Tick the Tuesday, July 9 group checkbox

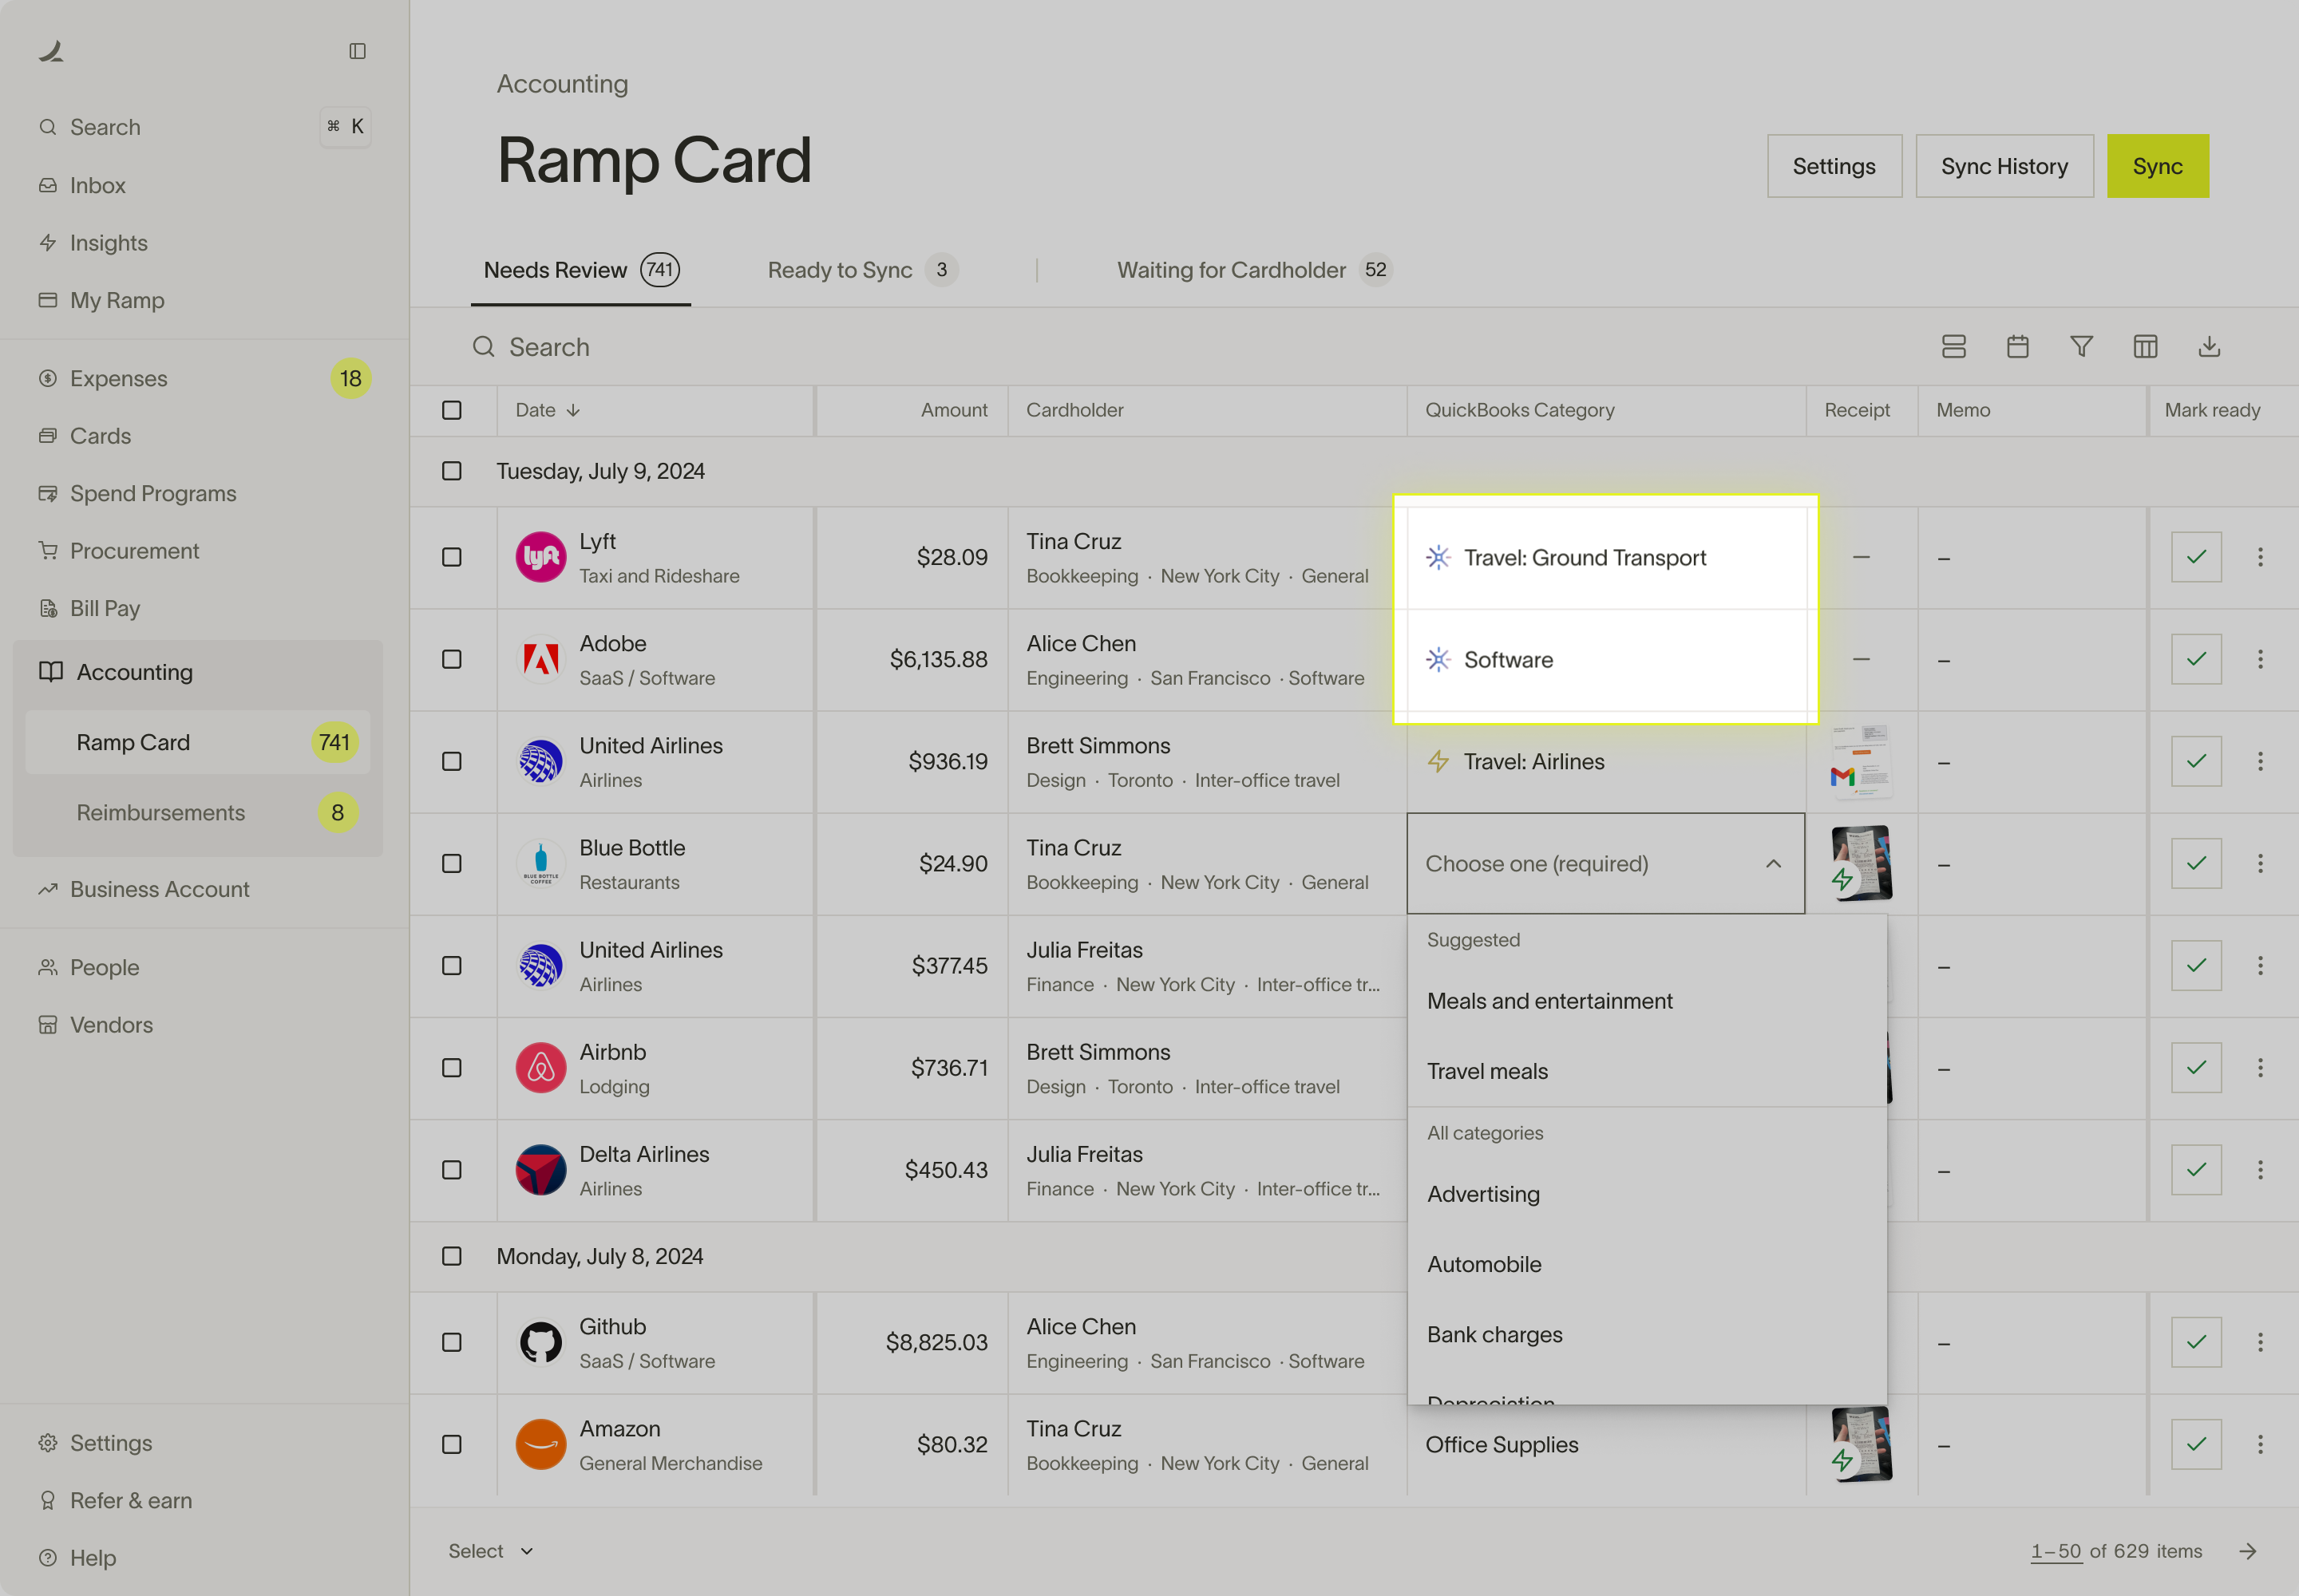pyautogui.click(x=452, y=471)
